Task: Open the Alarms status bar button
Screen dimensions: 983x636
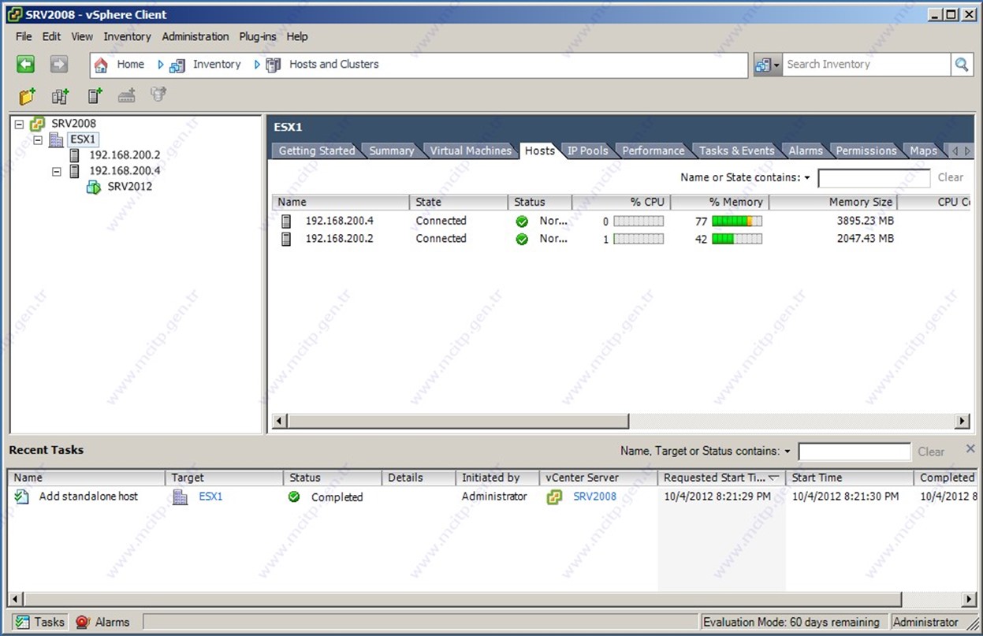Action: pyautogui.click(x=102, y=622)
